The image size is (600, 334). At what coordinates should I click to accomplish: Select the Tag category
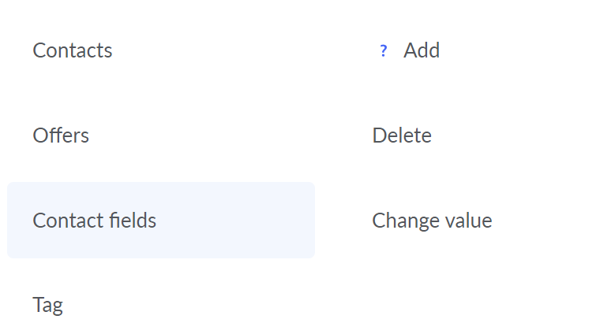48,305
